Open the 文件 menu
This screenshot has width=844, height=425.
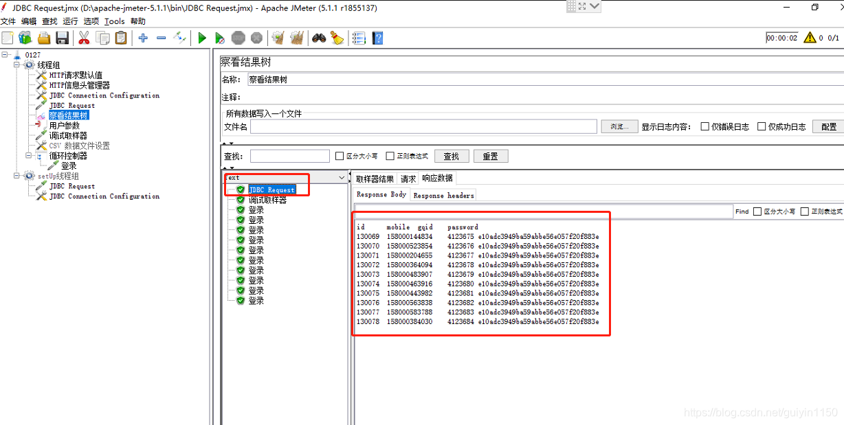[8, 21]
